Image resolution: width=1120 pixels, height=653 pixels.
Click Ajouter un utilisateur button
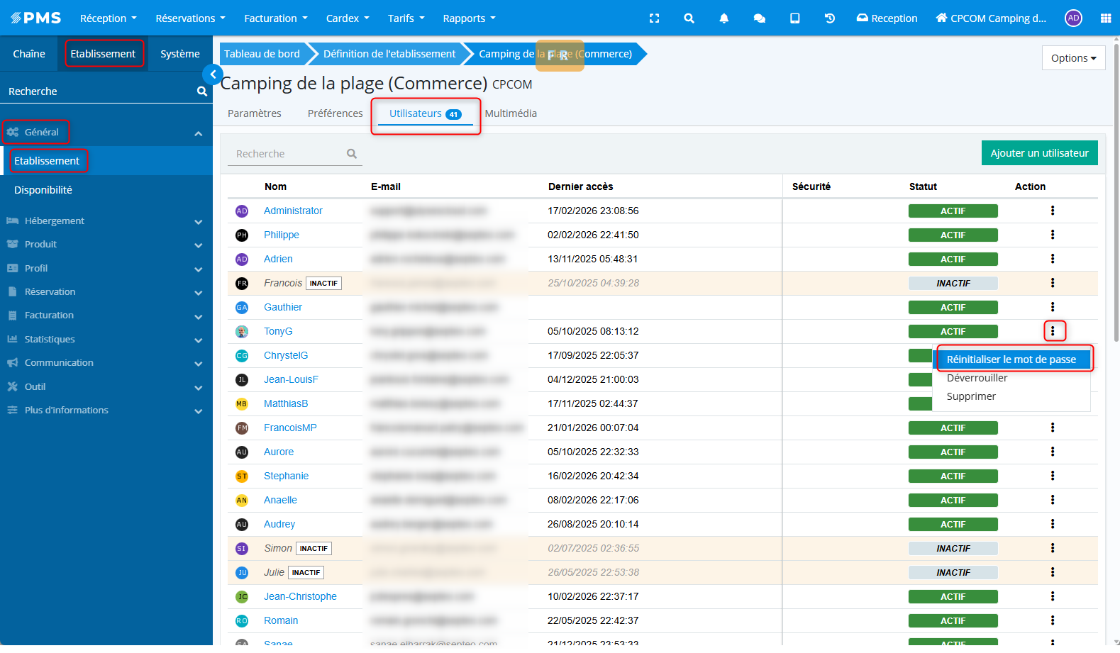pyautogui.click(x=1039, y=153)
